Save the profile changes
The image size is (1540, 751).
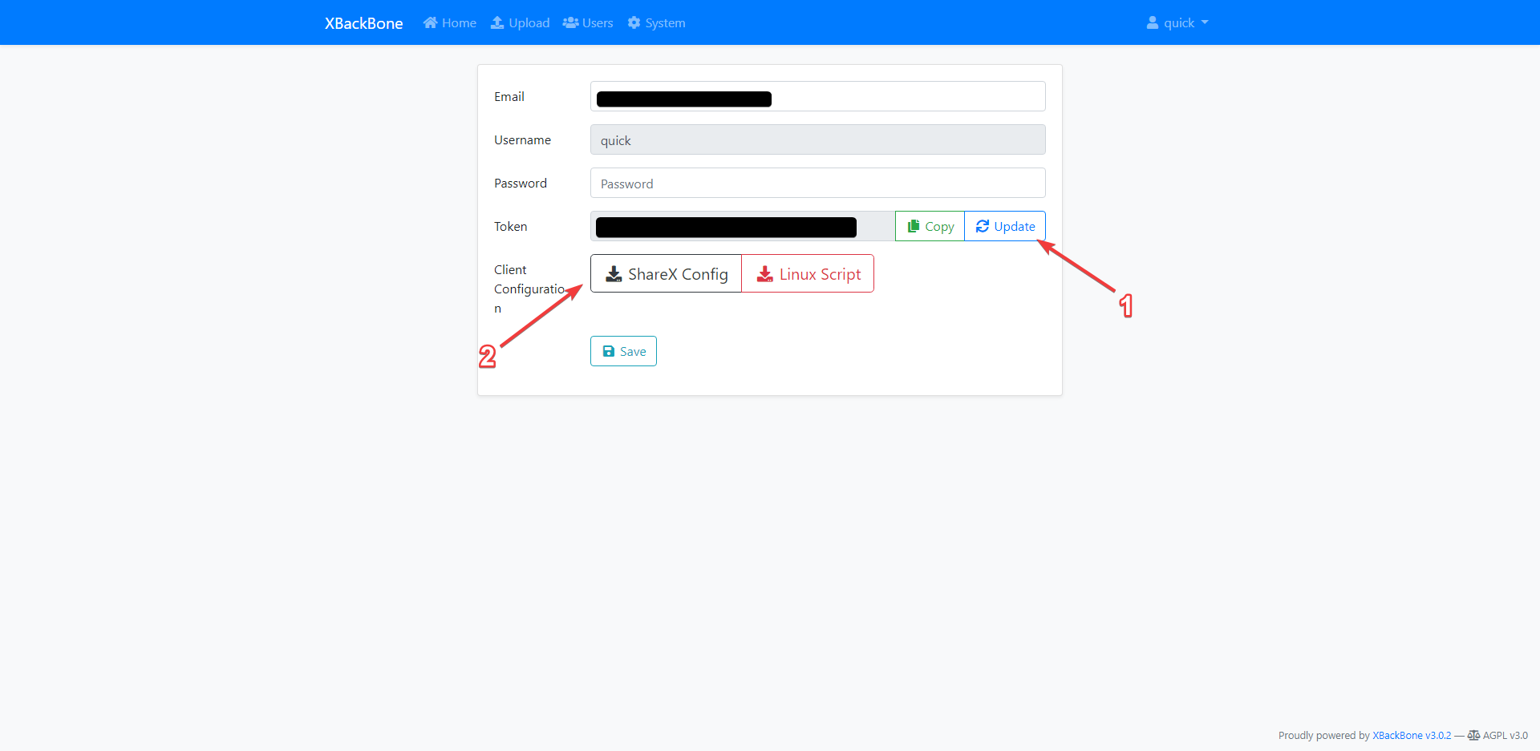(x=623, y=351)
